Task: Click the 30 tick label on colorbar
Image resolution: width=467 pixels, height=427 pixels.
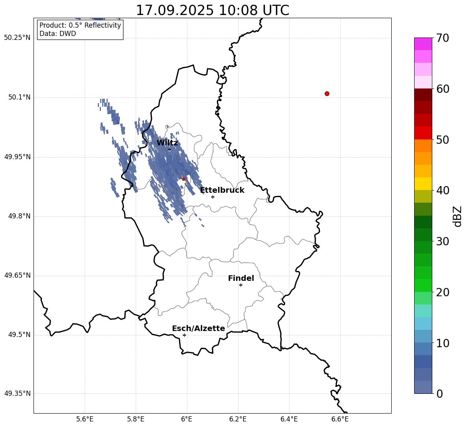Action: [x=443, y=241]
